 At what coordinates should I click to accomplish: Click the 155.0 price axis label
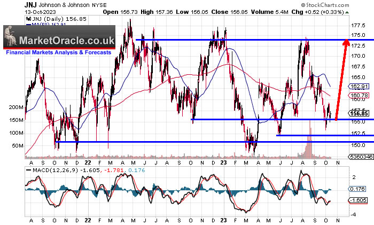358,122
